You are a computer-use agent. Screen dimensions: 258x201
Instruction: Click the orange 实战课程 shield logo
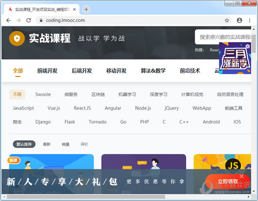click(x=17, y=38)
